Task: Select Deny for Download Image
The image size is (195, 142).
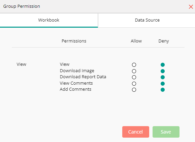Action: 163,71
